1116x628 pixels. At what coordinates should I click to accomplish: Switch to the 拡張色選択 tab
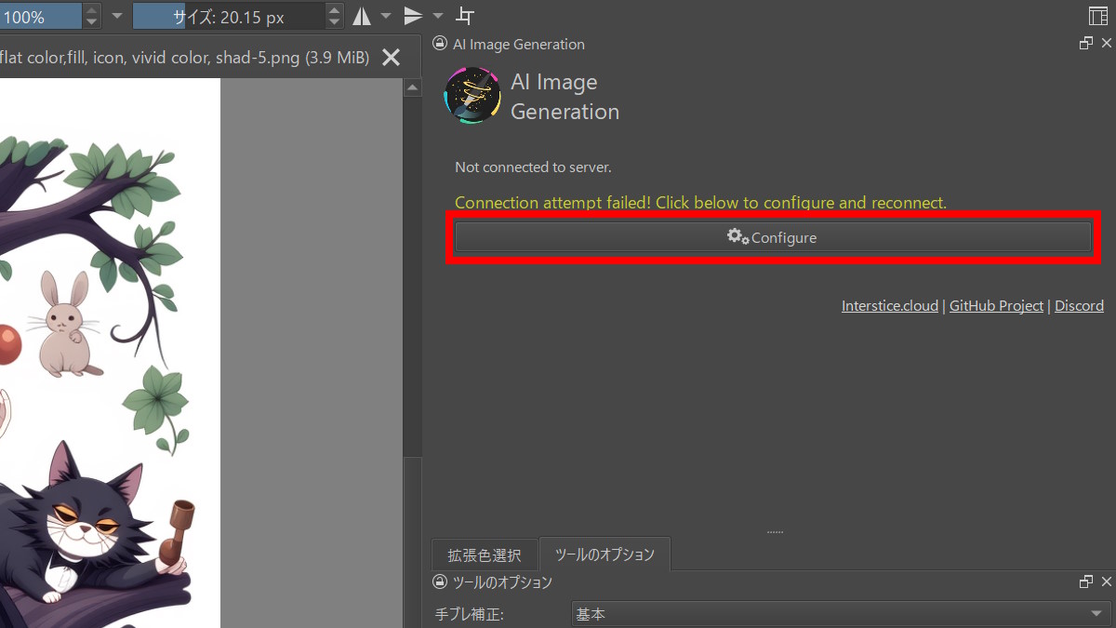coord(485,555)
